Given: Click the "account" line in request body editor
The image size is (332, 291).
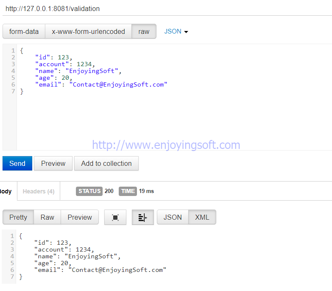Looking at the screenshot, I should tap(65, 64).
